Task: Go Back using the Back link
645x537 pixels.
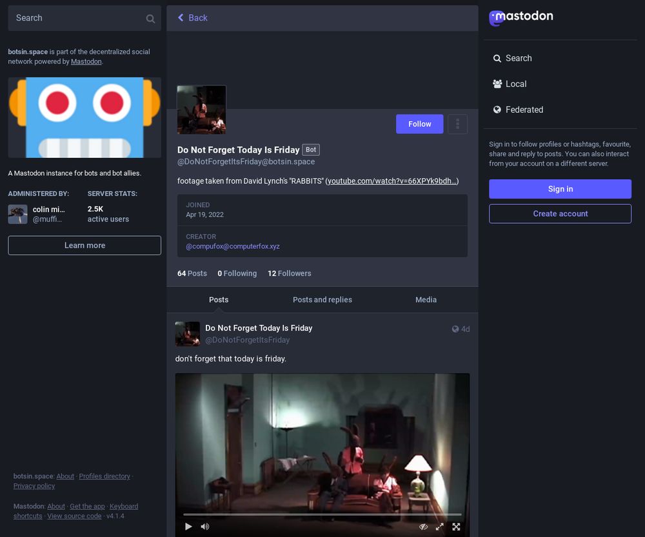Action: tap(192, 17)
